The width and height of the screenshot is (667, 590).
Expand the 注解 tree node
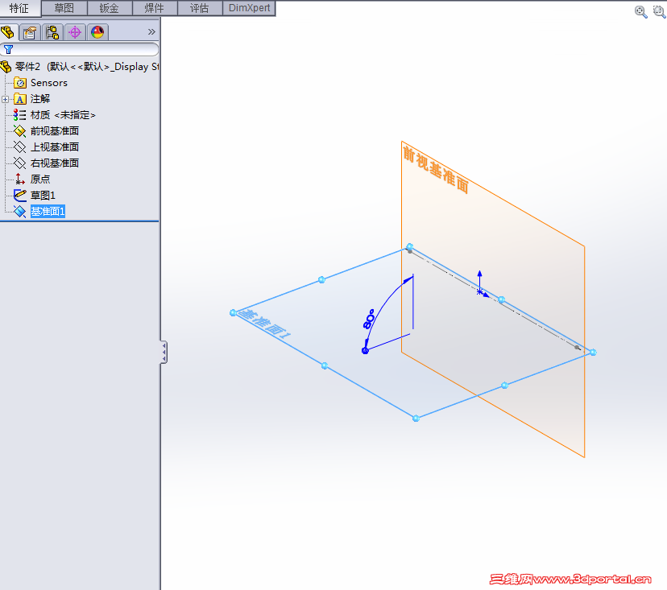pos(5,100)
